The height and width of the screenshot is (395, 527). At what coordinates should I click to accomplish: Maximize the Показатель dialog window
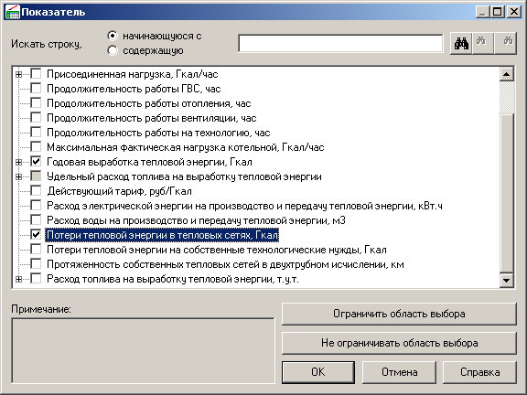pyautogui.click(x=498, y=12)
